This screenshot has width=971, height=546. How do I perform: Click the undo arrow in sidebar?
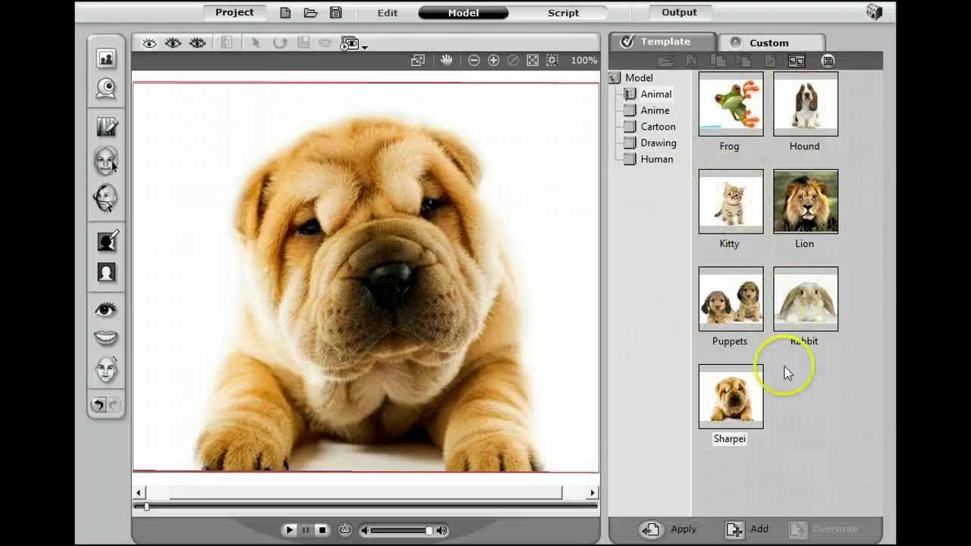99,405
